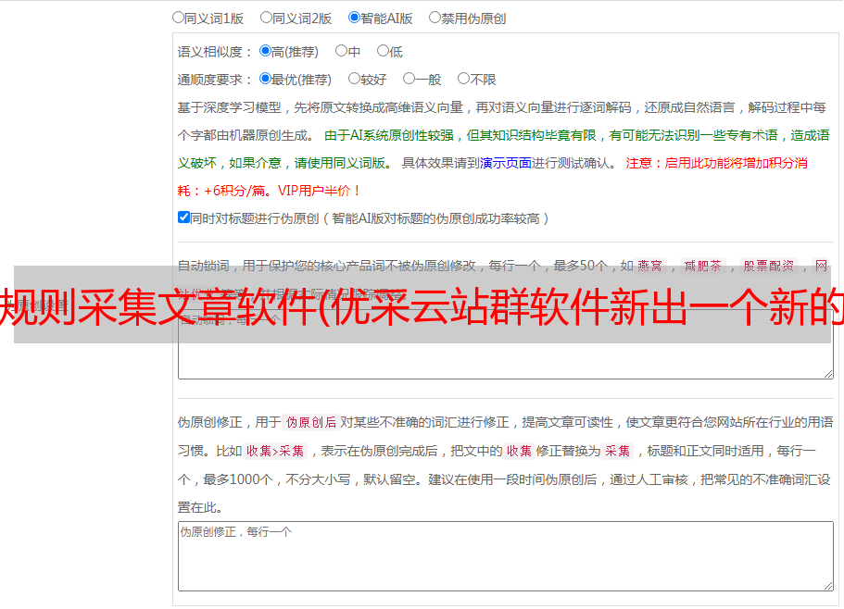Set 通顺度要求 to 一般
The width and height of the screenshot is (844, 609).
(x=409, y=79)
